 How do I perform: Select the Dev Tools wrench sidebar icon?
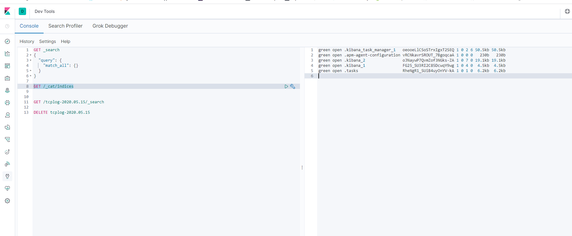point(7,176)
